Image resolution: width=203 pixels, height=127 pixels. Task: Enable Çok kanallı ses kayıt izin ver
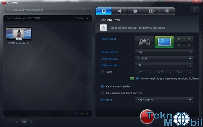pos(103,93)
